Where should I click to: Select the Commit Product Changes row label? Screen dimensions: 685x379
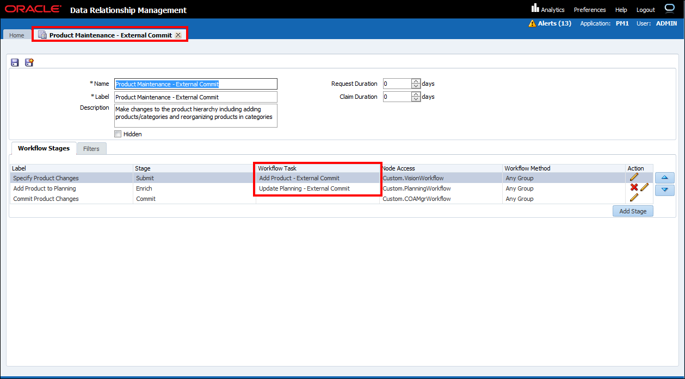tap(46, 199)
